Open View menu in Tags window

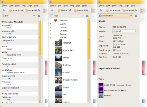point(66,6)
